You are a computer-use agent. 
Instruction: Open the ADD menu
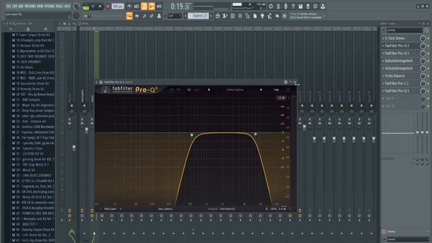click(21, 6)
